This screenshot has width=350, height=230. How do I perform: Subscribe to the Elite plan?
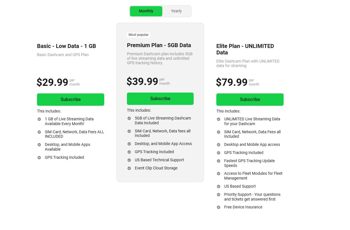pos(250,99)
